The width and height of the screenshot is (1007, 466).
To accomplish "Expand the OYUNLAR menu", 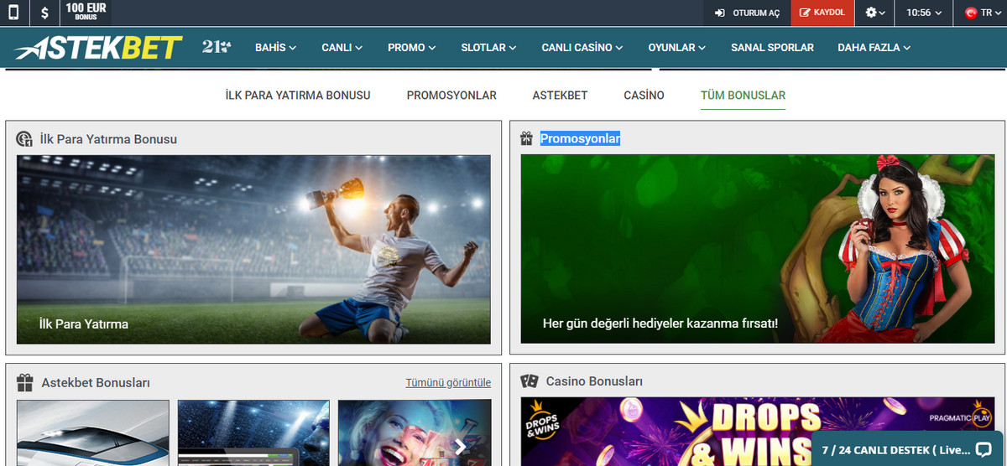I will pyautogui.click(x=676, y=48).
